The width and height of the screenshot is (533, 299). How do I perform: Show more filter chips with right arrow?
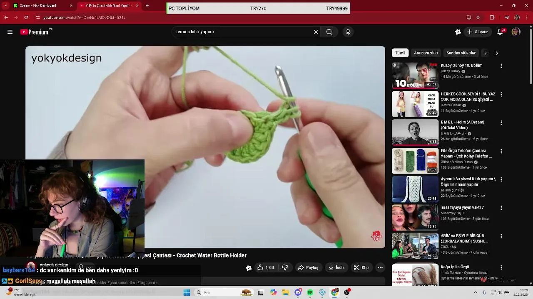pyautogui.click(x=497, y=53)
